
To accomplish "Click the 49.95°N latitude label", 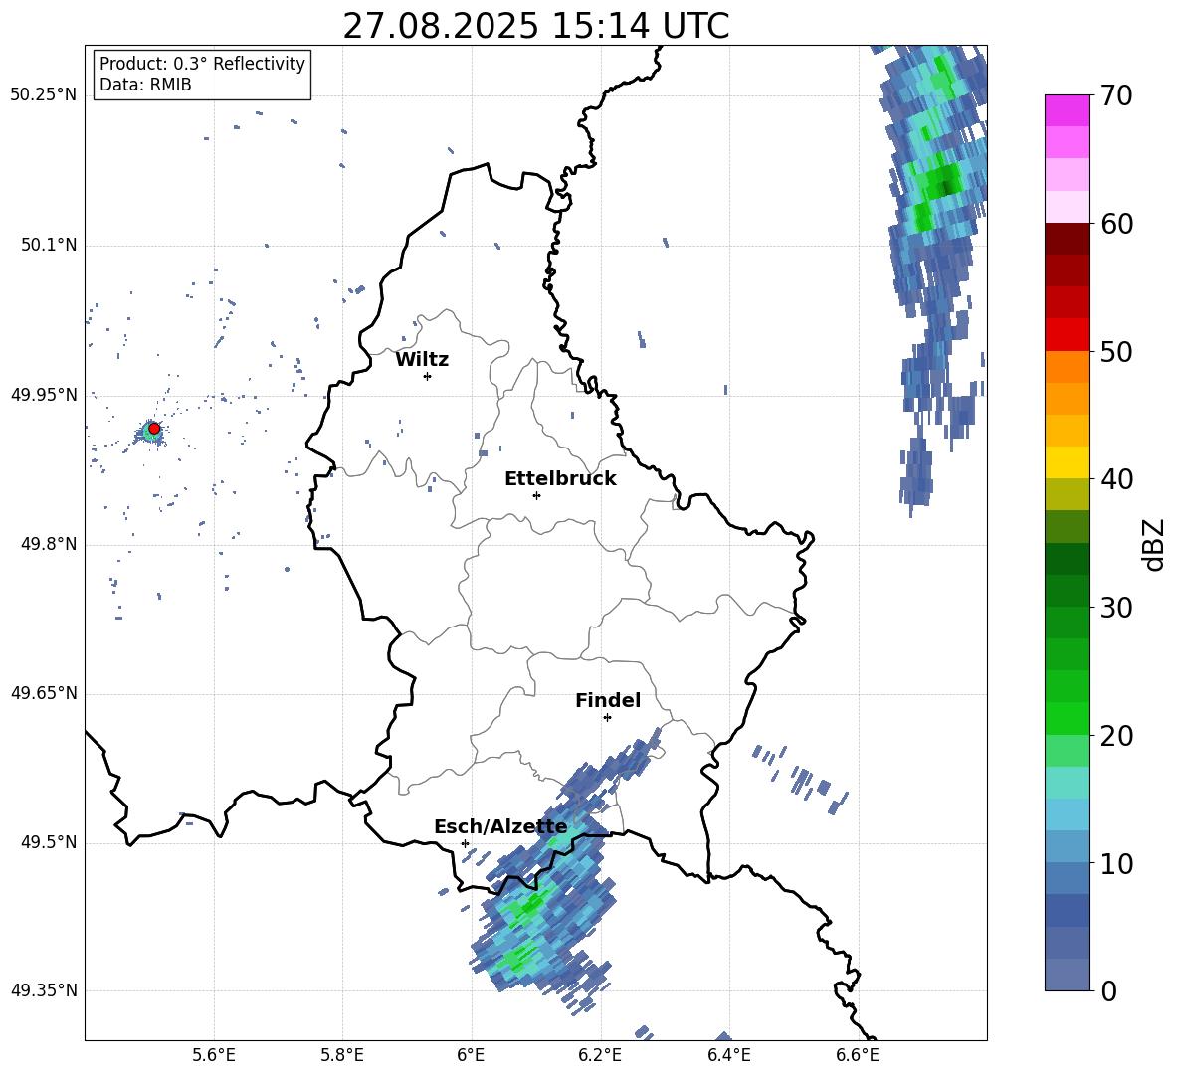I will point(44,395).
